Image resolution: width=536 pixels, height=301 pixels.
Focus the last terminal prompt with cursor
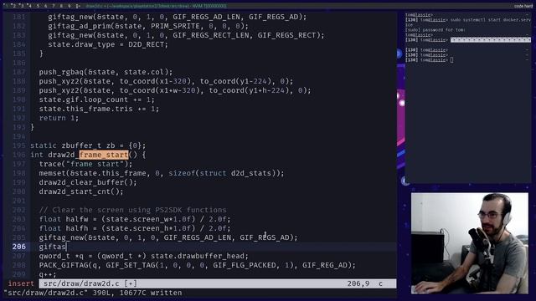[430, 60]
